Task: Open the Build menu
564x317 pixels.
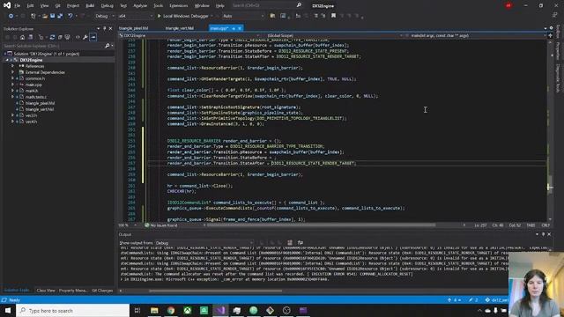Action: click(x=90, y=6)
